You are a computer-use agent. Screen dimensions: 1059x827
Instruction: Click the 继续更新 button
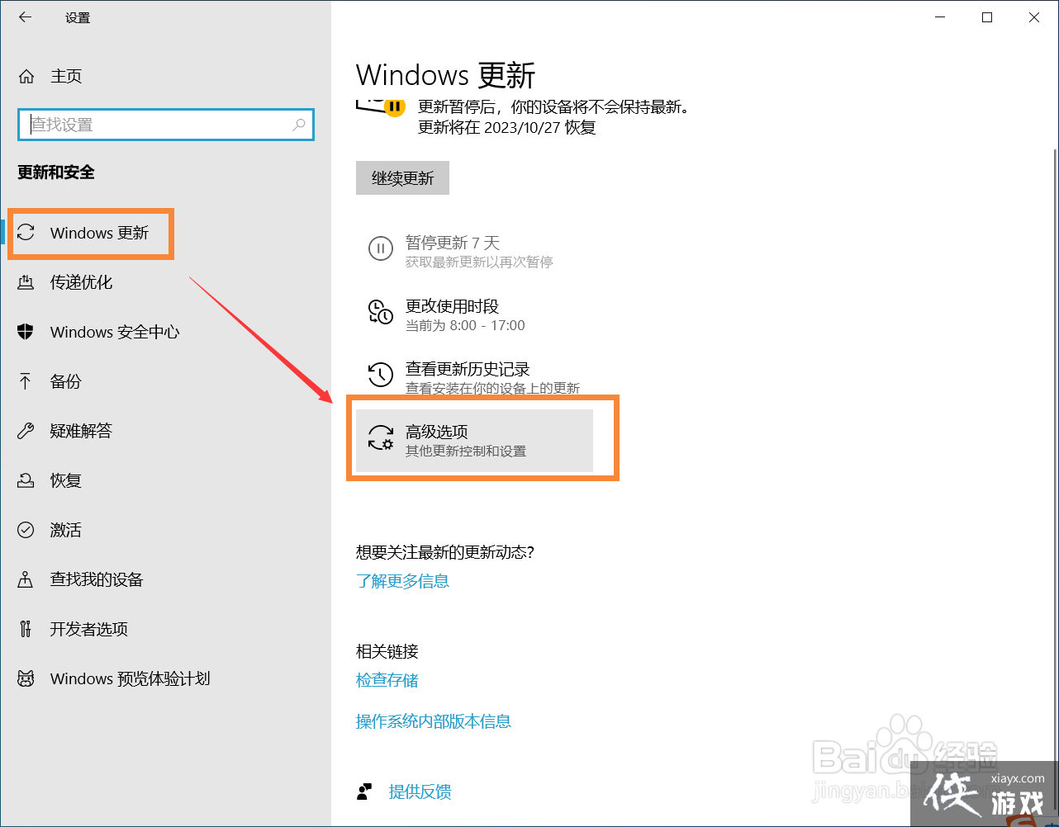point(402,178)
